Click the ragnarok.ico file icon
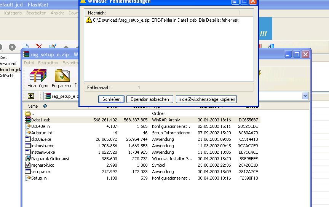Screen dimensions: 329x207 pyautogui.click(x=28, y=165)
